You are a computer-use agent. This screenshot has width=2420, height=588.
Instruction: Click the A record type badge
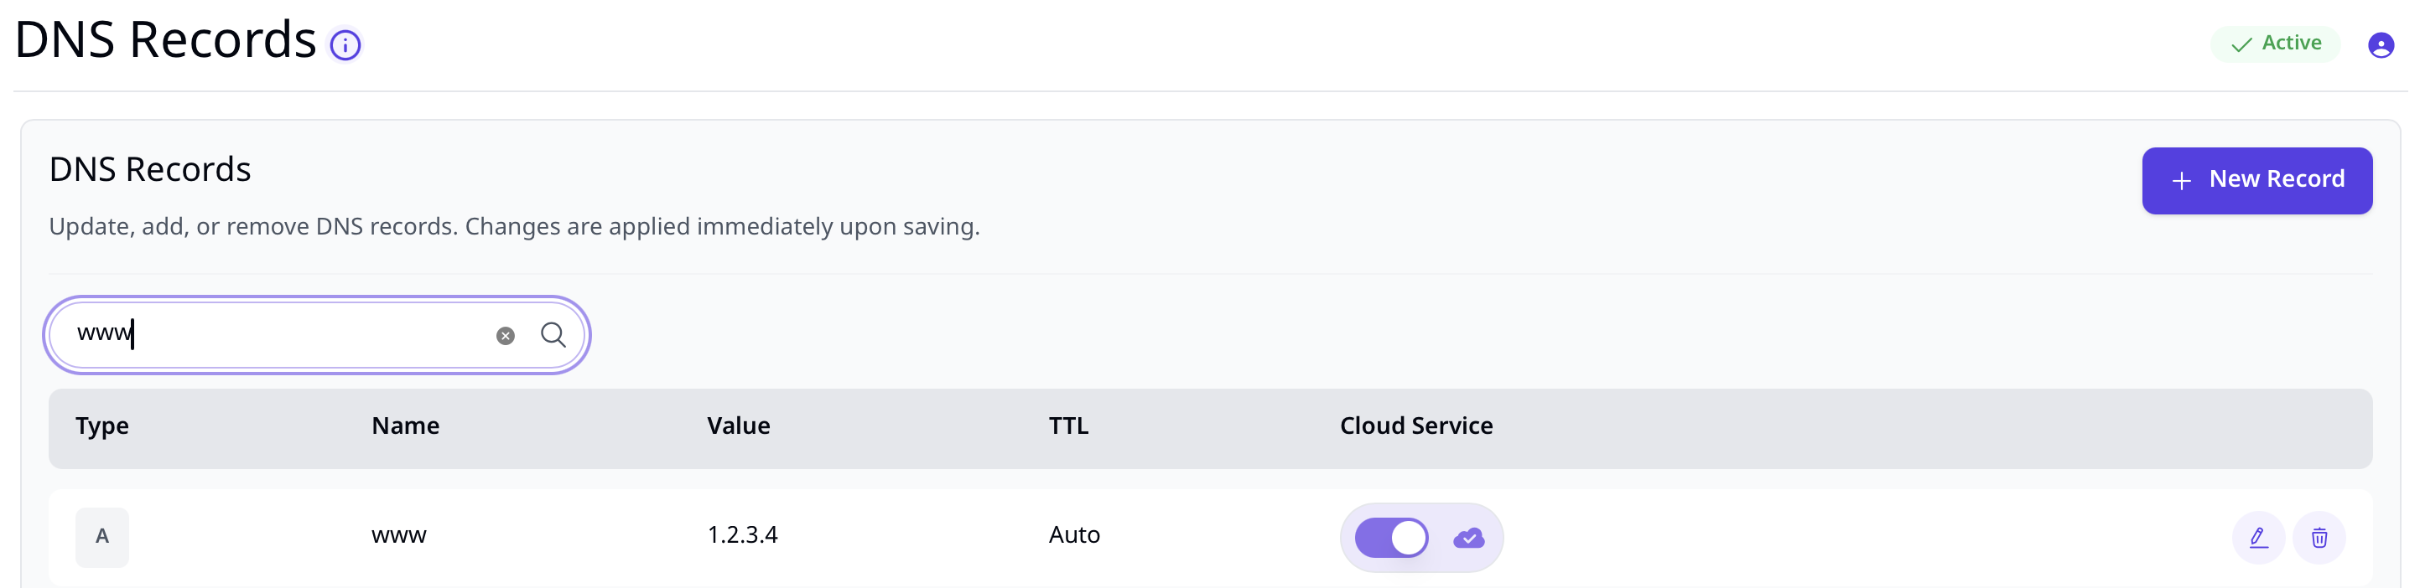(x=101, y=538)
